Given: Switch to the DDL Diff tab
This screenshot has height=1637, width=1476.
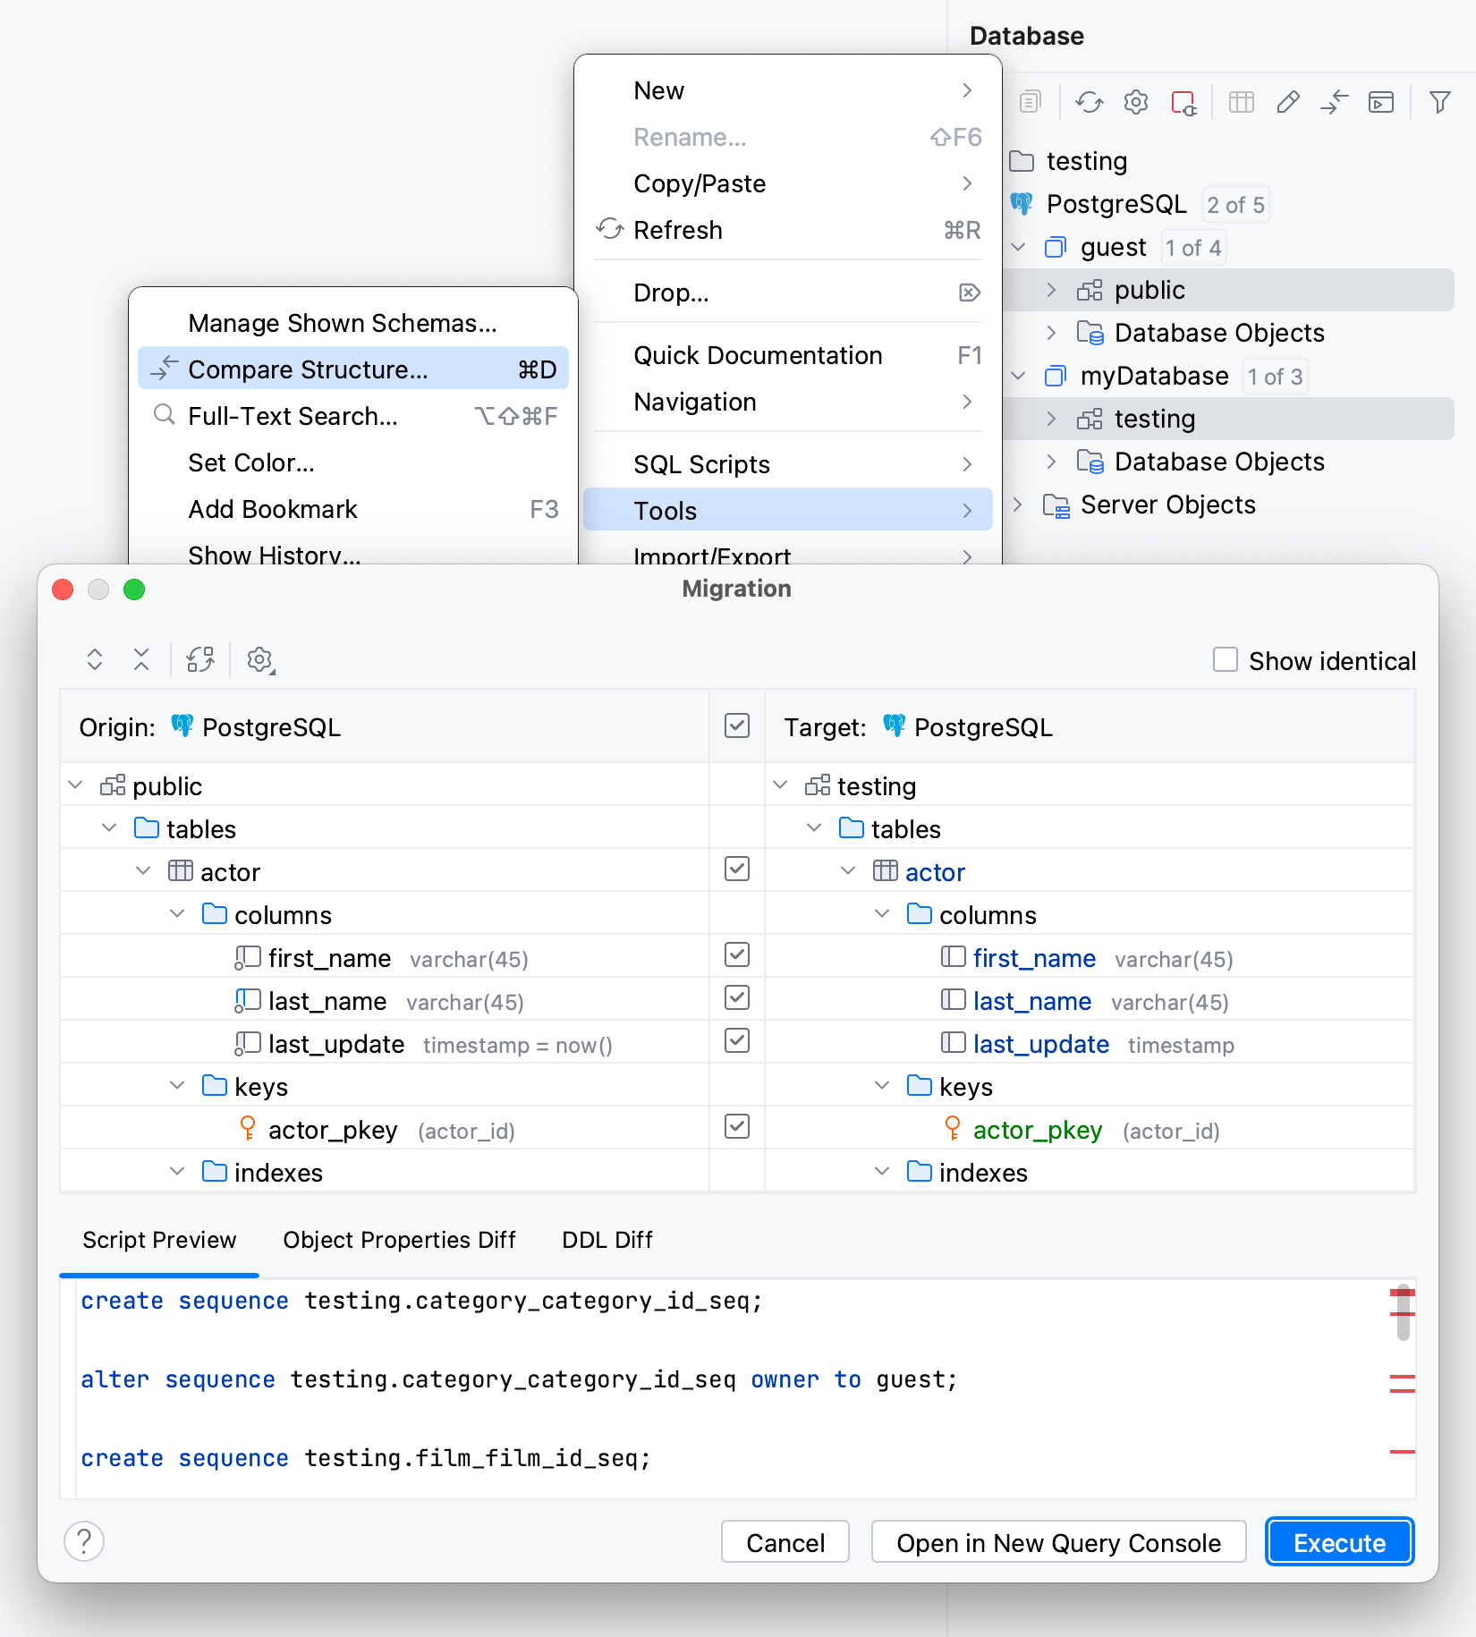Looking at the screenshot, I should 607,1240.
